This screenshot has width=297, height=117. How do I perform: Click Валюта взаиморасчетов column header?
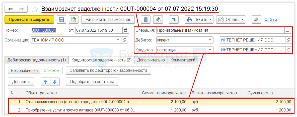click(217, 93)
